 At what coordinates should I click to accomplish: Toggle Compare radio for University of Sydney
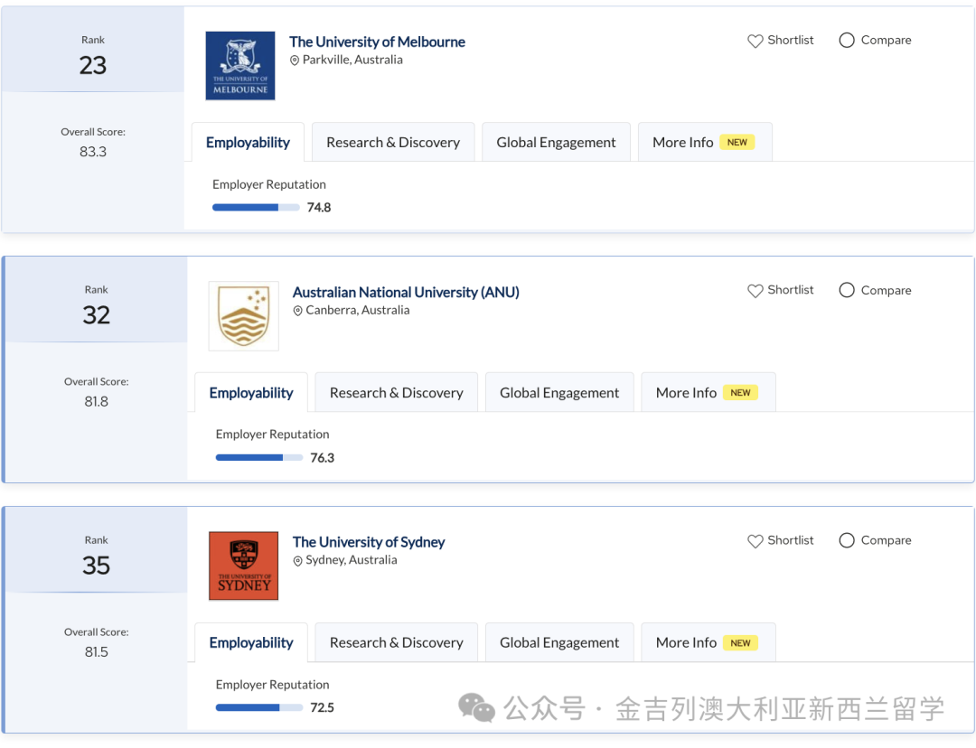click(847, 541)
